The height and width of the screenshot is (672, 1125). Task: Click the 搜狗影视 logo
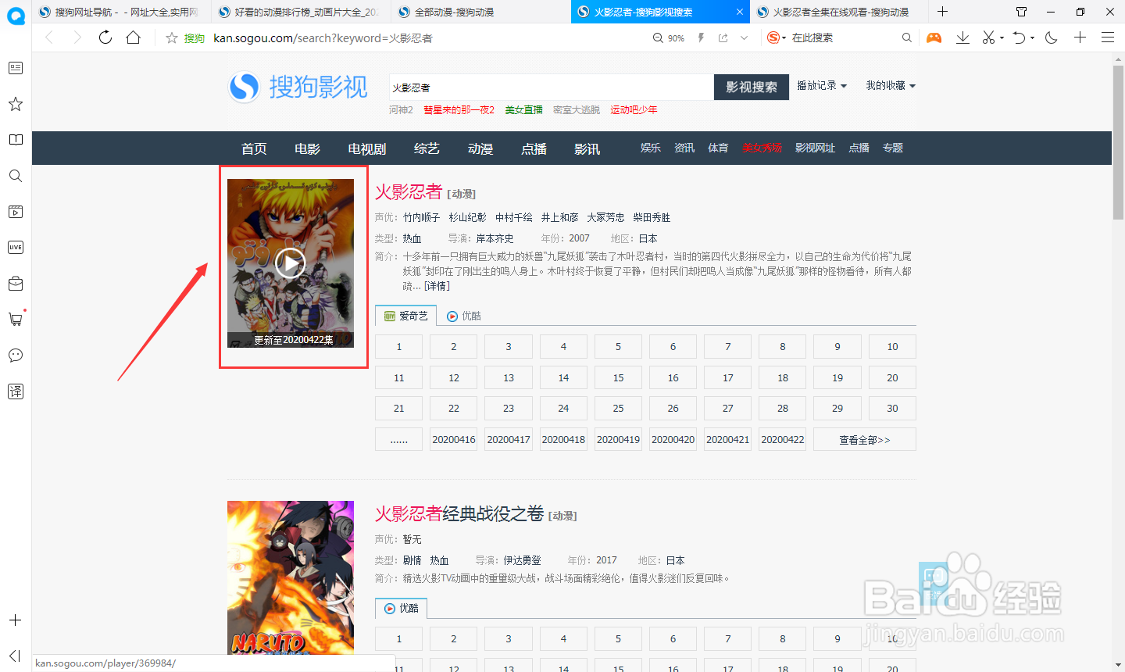298,87
